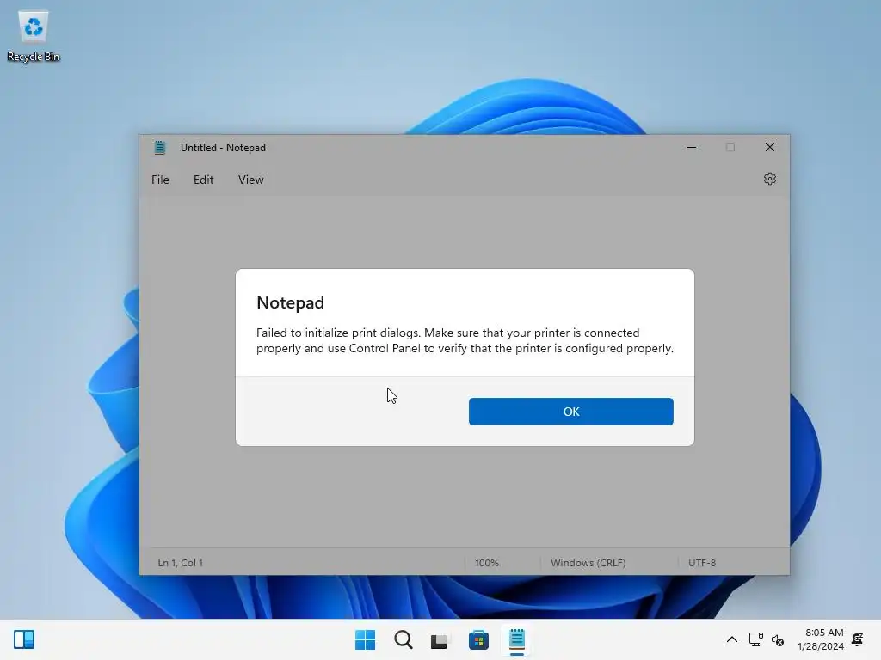Click the UTF-8 encoding status entry
This screenshot has width=881, height=660.
[702, 562]
